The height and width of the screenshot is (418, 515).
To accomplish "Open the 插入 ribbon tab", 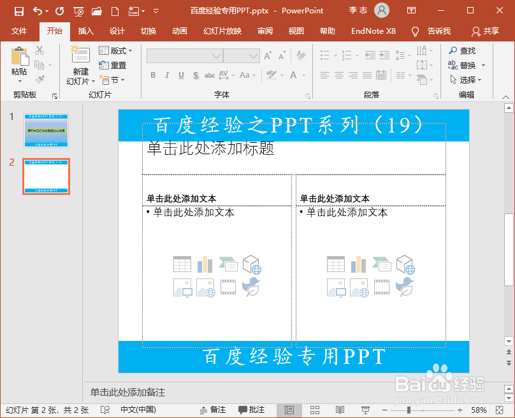I will pyautogui.click(x=85, y=31).
